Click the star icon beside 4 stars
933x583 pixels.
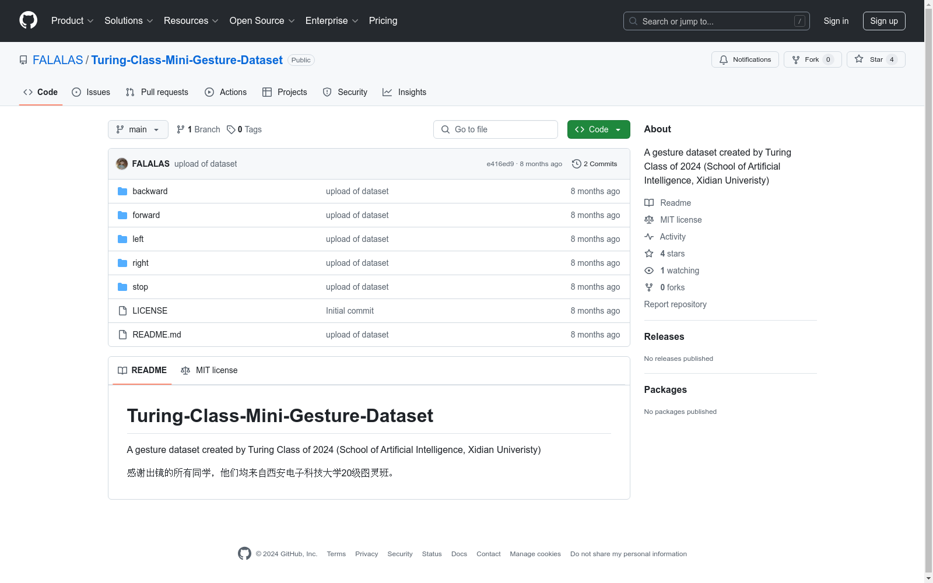[649, 254]
